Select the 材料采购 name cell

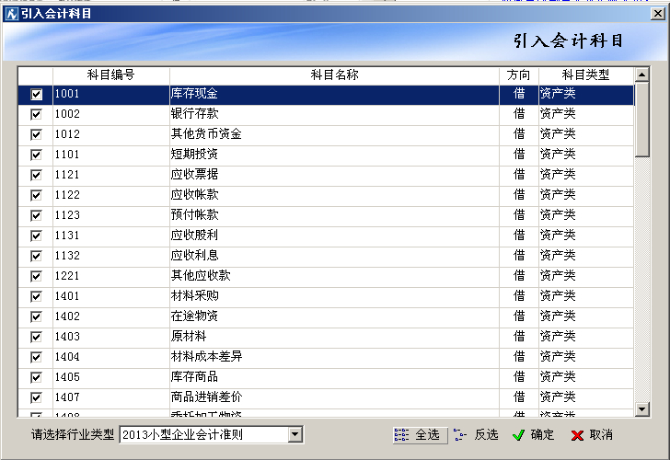pyautogui.click(x=335, y=296)
